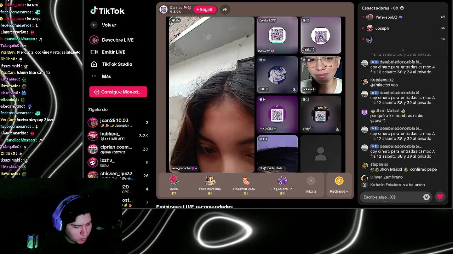Screen dimensions: 453x254
Task: Click Emisiones LIVE recomendadas heading
Action: click(194, 206)
